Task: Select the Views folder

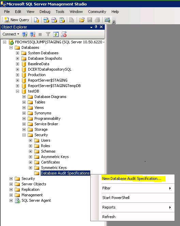Action: [x=39, y=108]
